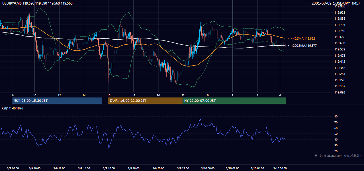Screen dimensions: 364x171
Task: Open the HistData.com data source credit
Action: 338,156
